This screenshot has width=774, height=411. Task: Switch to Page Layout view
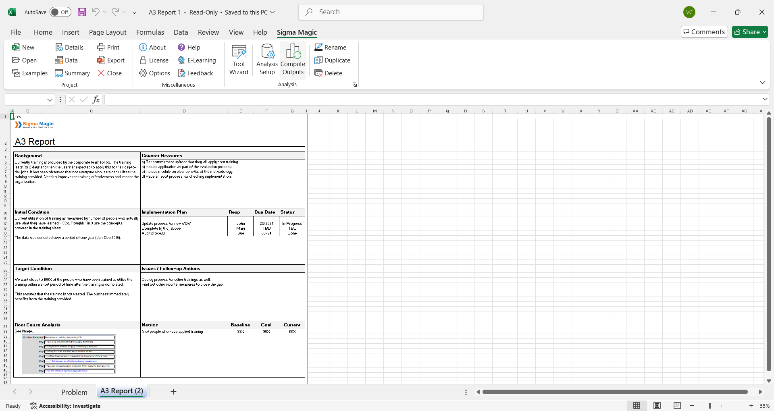657,406
